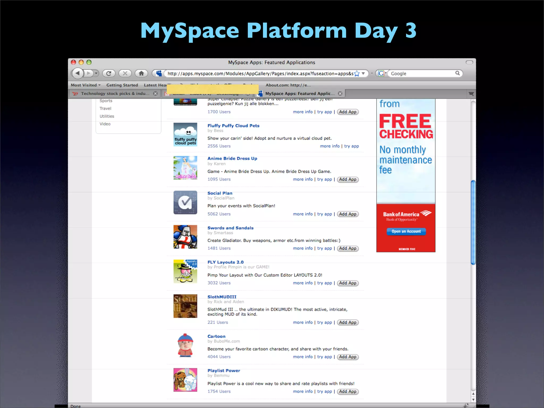Click Add App for Swords and Sandals

[347, 248]
